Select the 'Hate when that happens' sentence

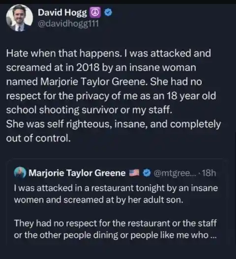tap(64, 53)
